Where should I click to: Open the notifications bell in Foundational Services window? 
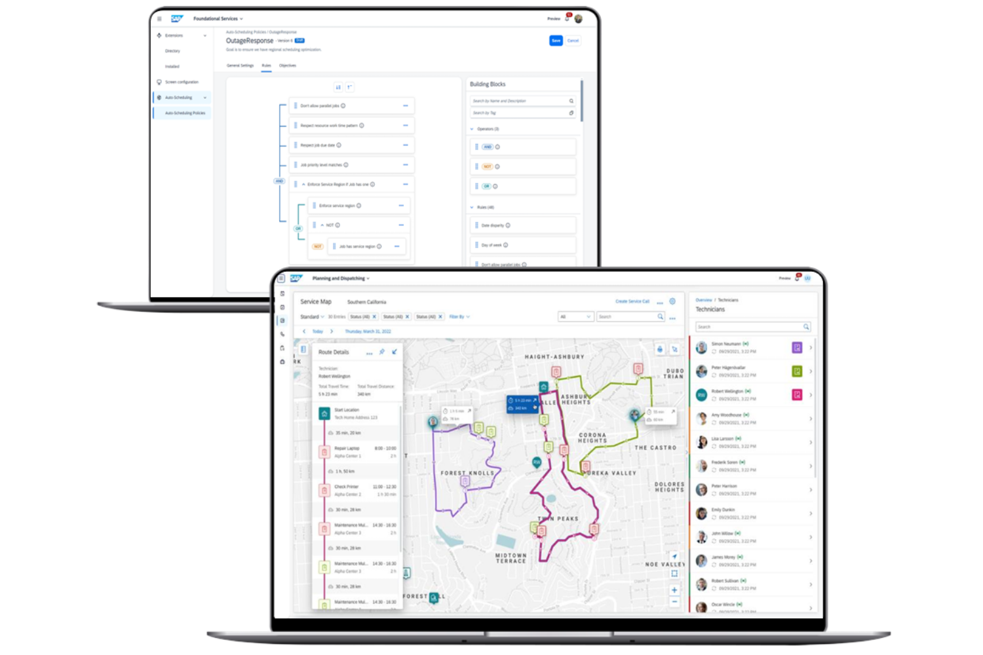[568, 18]
